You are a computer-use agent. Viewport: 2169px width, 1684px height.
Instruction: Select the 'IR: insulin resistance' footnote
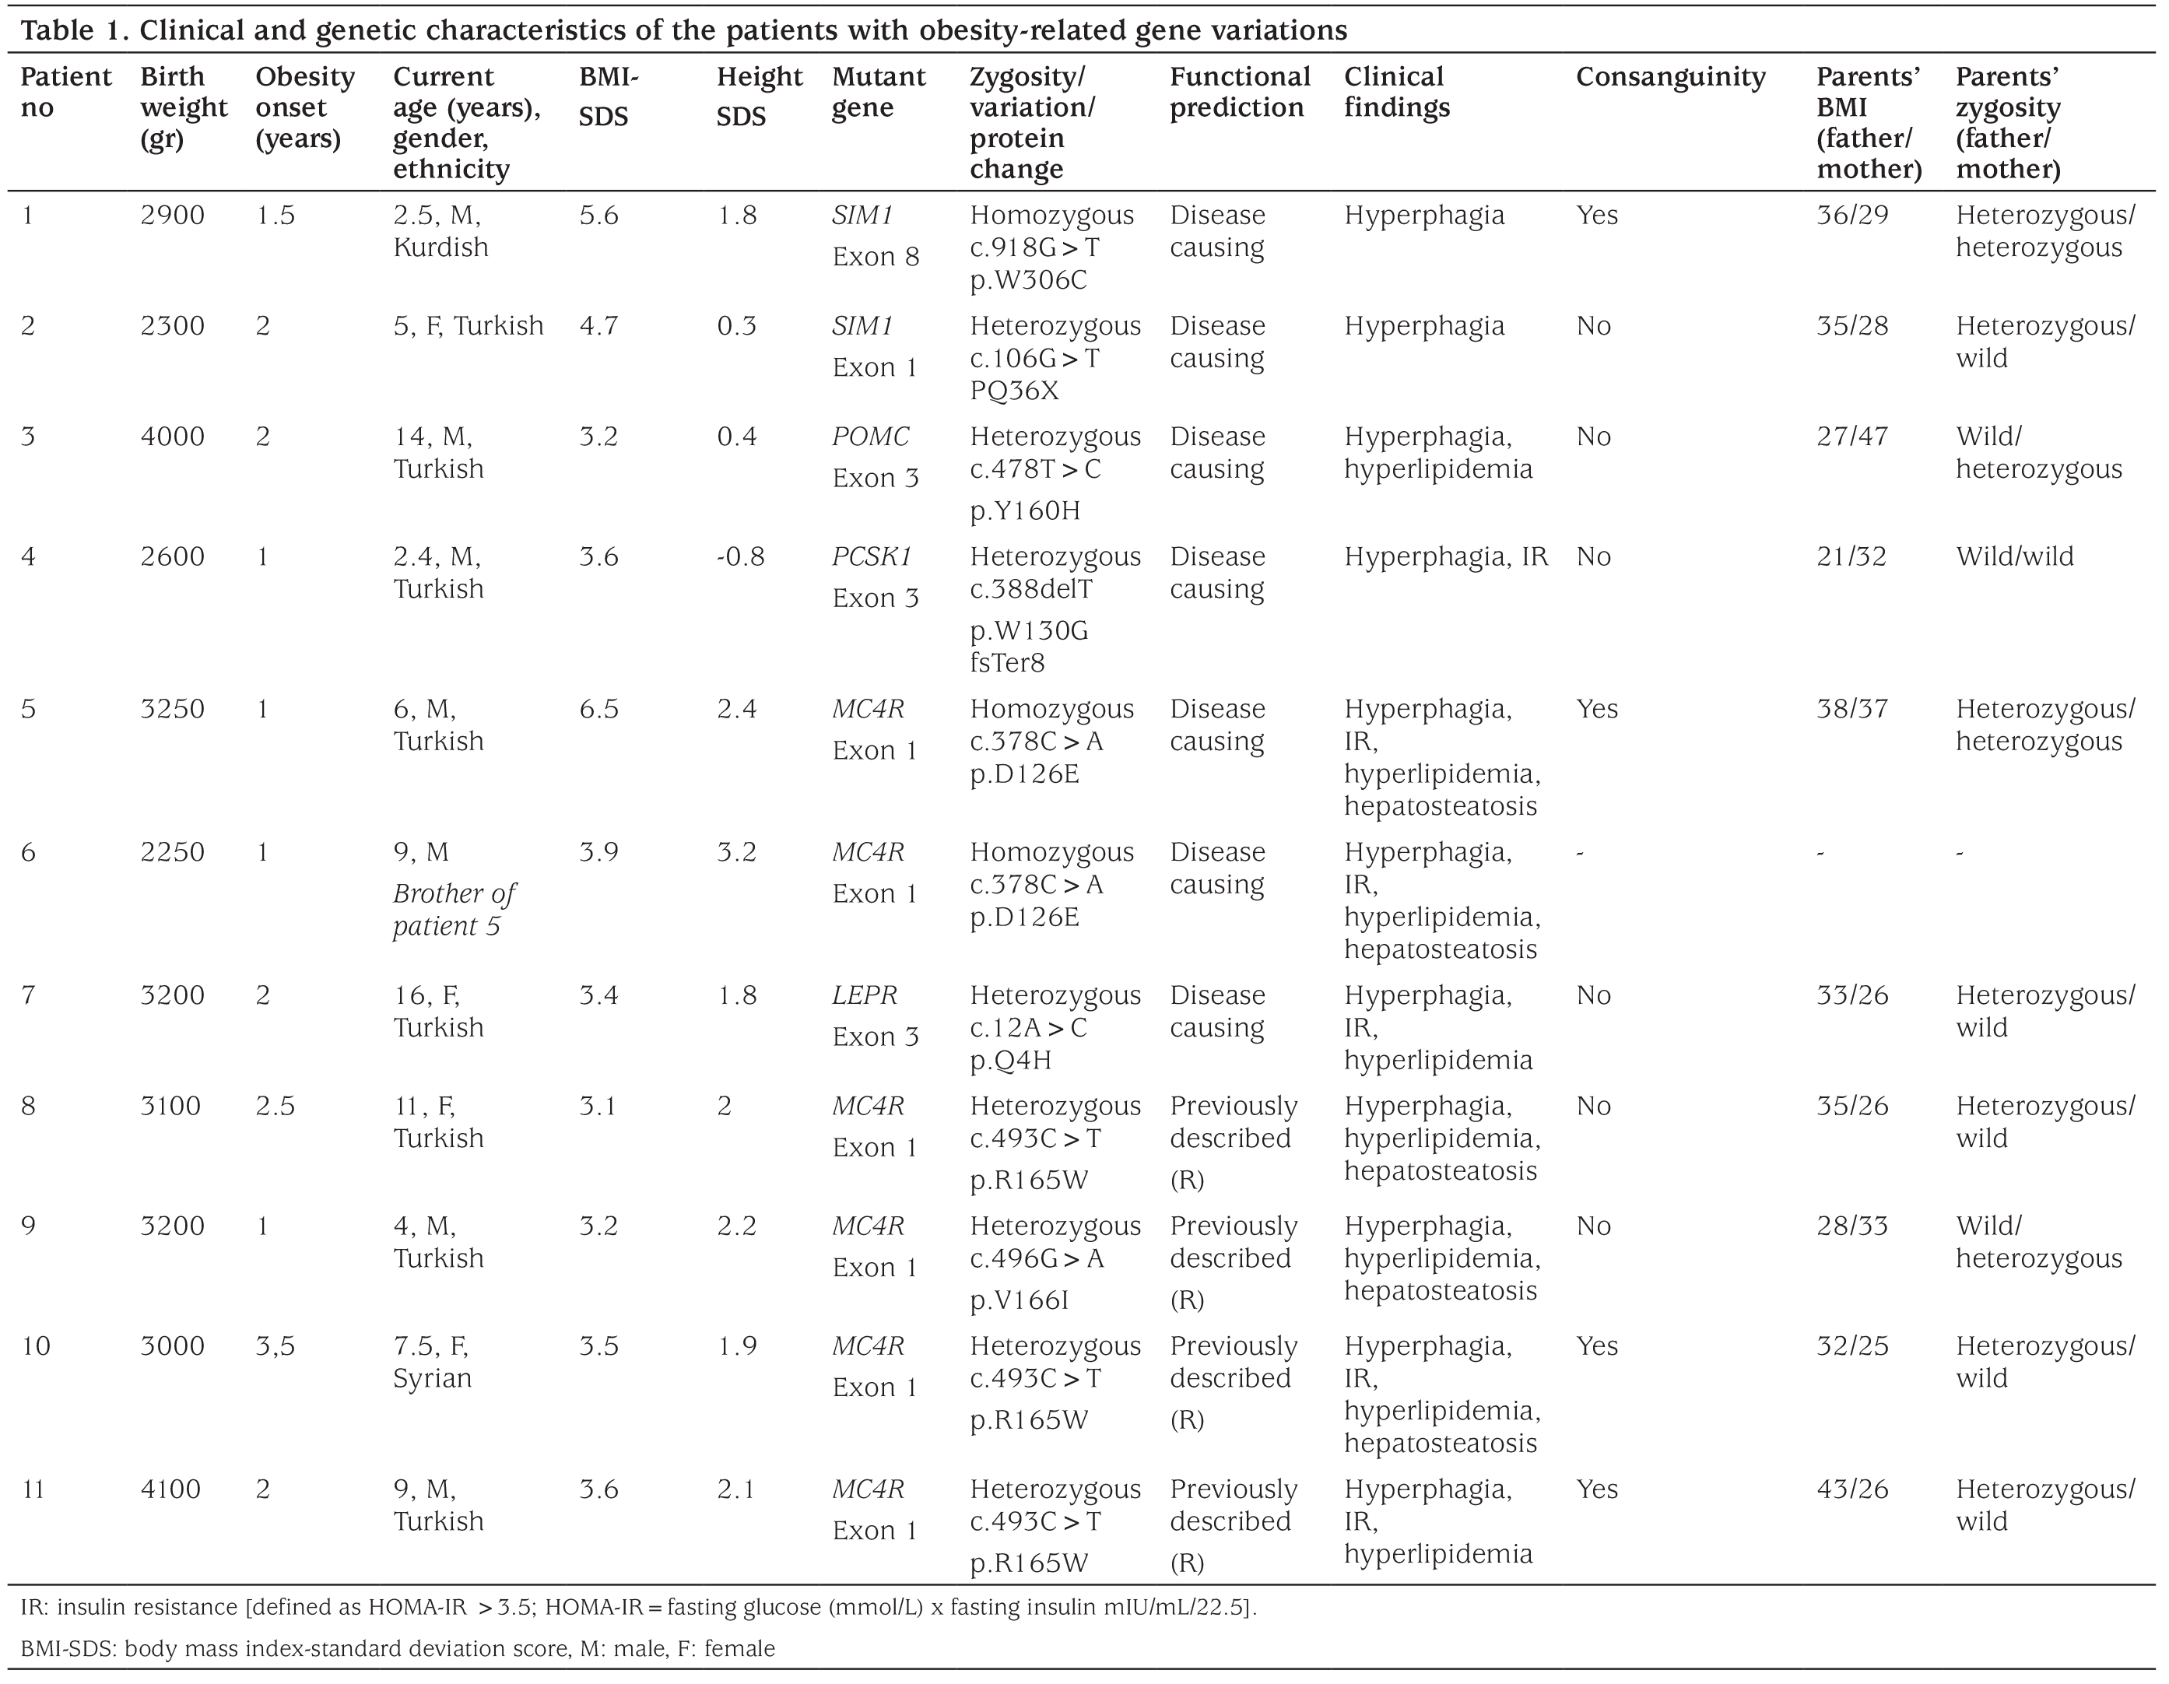[x=639, y=1606]
